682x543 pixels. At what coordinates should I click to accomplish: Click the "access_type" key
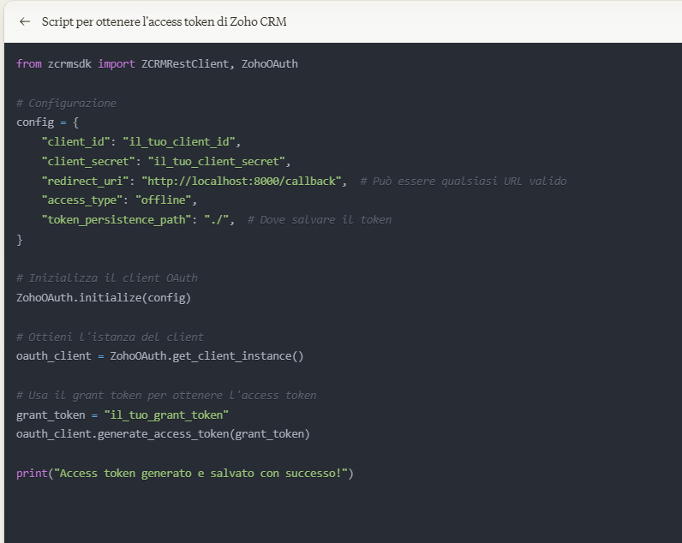pyautogui.click(x=82, y=200)
